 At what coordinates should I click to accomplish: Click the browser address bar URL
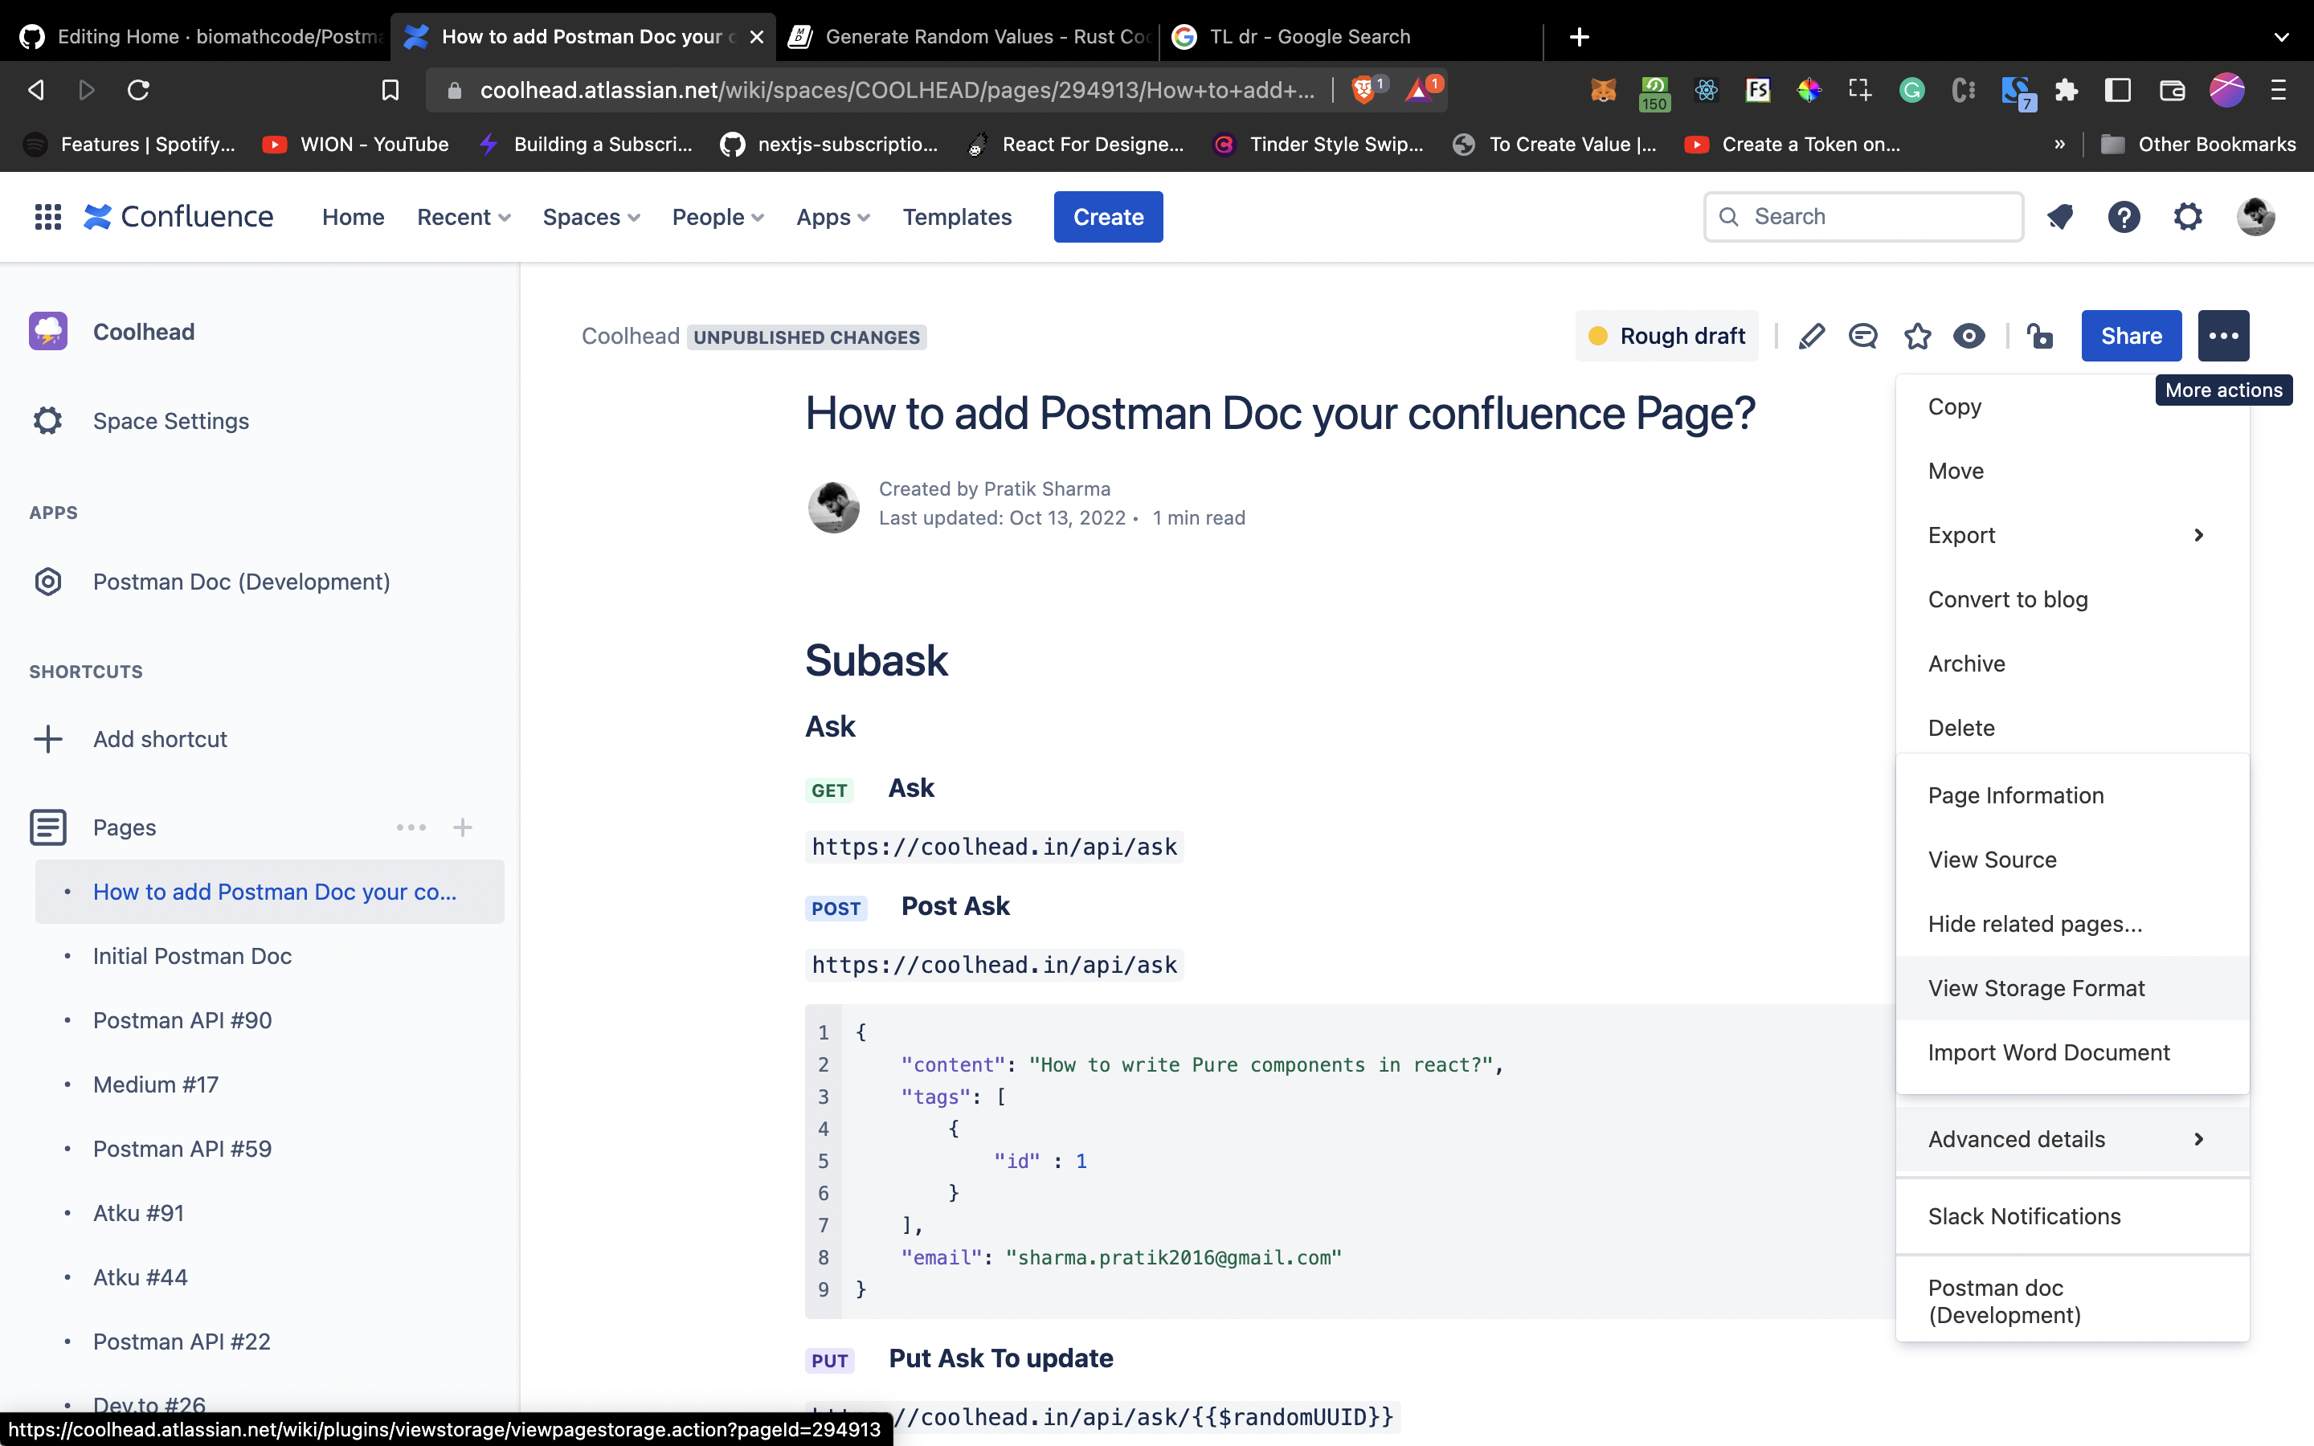pyautogui.click(x=896, y=90)
